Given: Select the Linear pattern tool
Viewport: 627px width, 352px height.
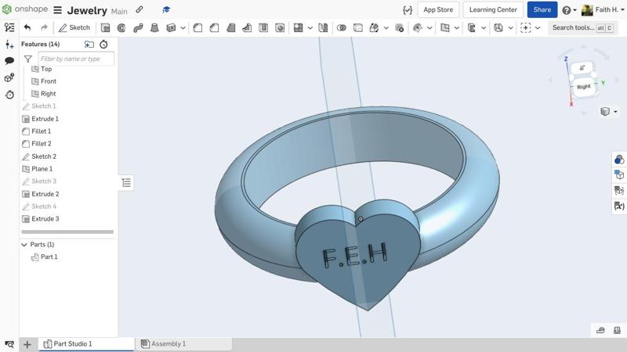Looking at the screenshot, I should 298,27.
